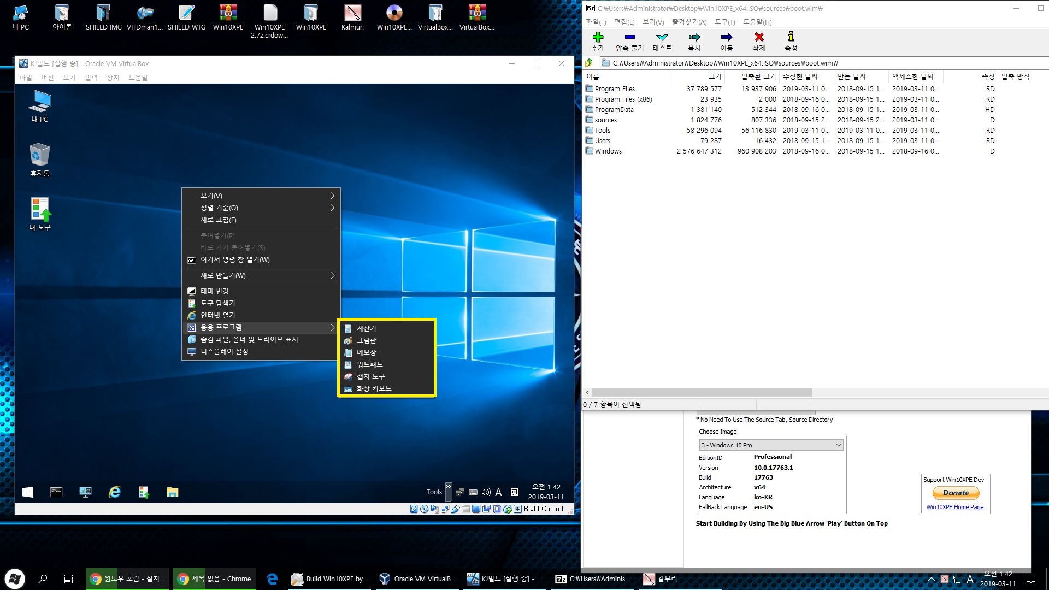Click 여기서 명령 창 열기(W) entry

pyautogui.click(x=261, y=259)
